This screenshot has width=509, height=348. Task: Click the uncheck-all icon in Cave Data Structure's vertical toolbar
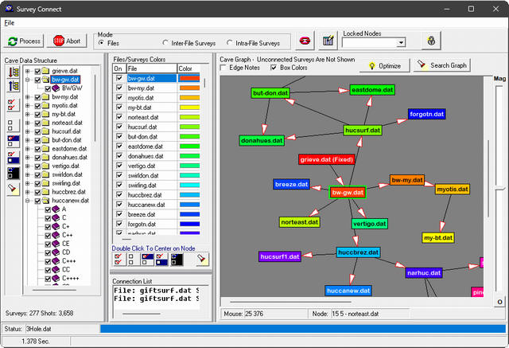click(13, 125)
